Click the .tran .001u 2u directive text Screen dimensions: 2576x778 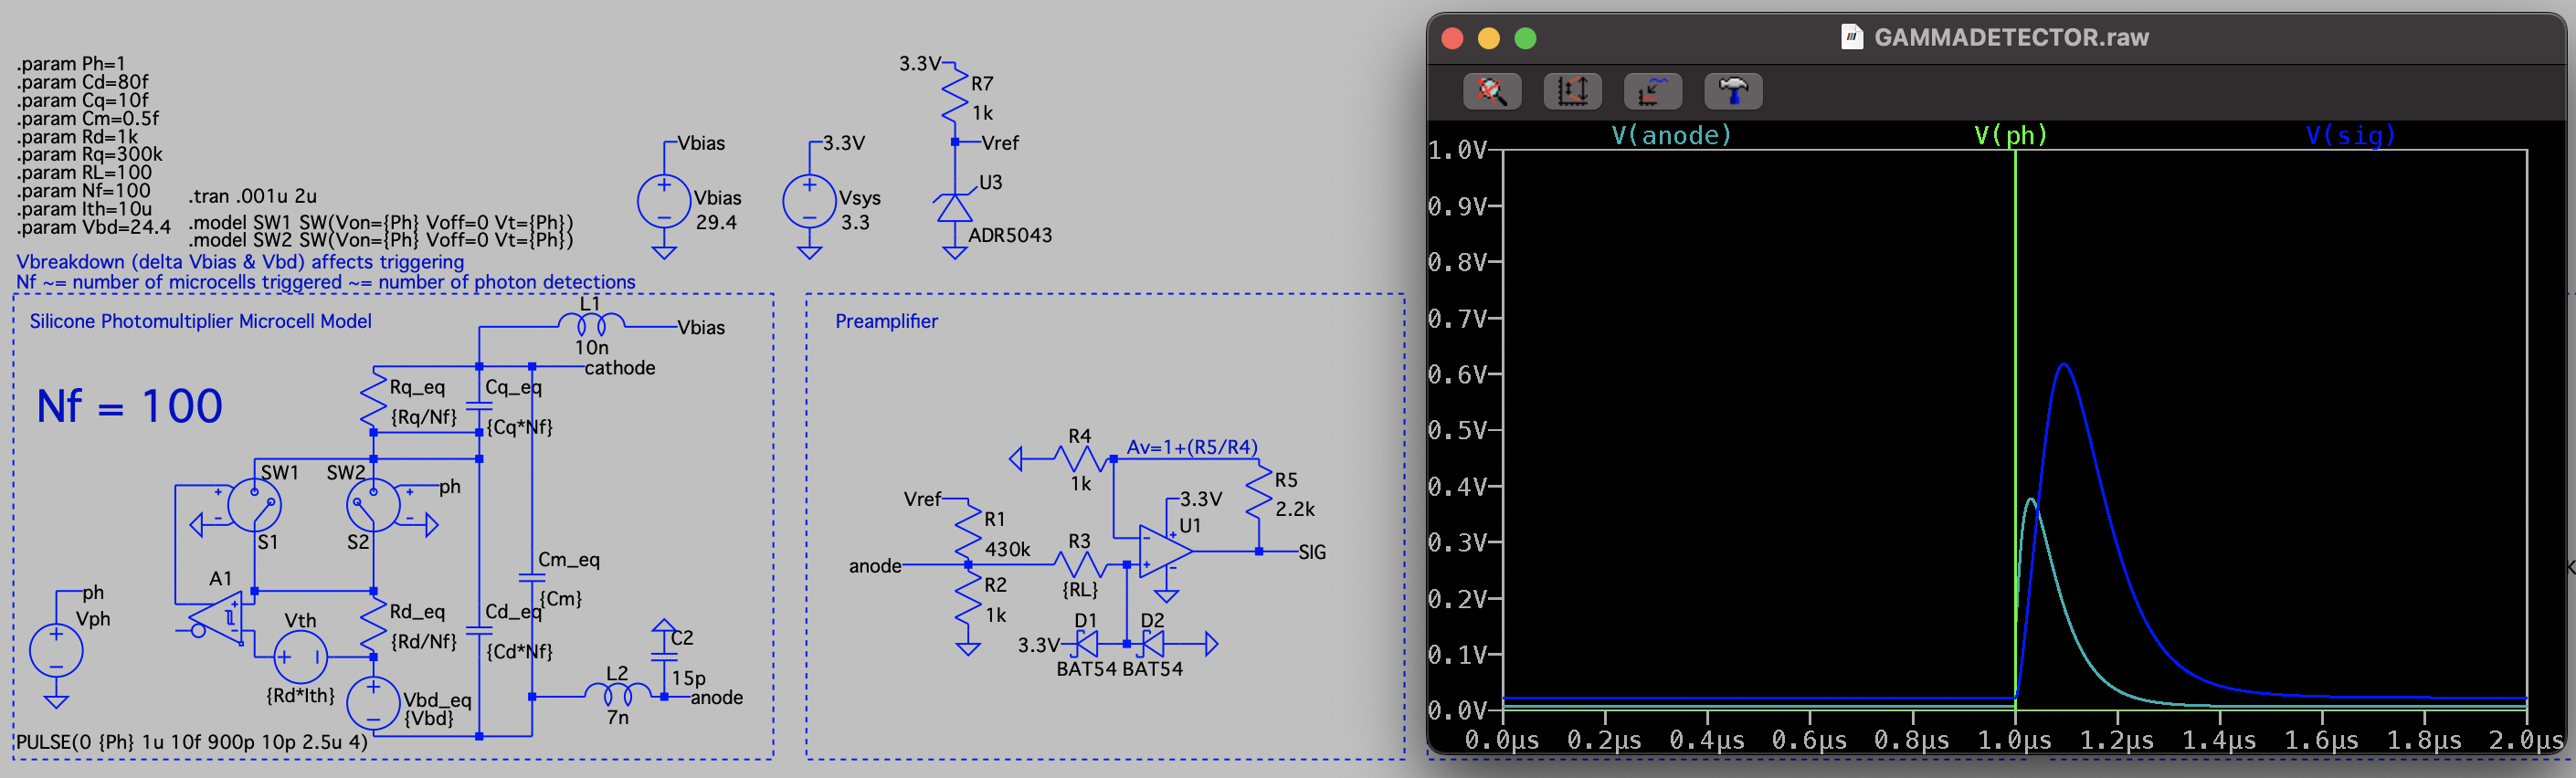(x=252, y=196)
